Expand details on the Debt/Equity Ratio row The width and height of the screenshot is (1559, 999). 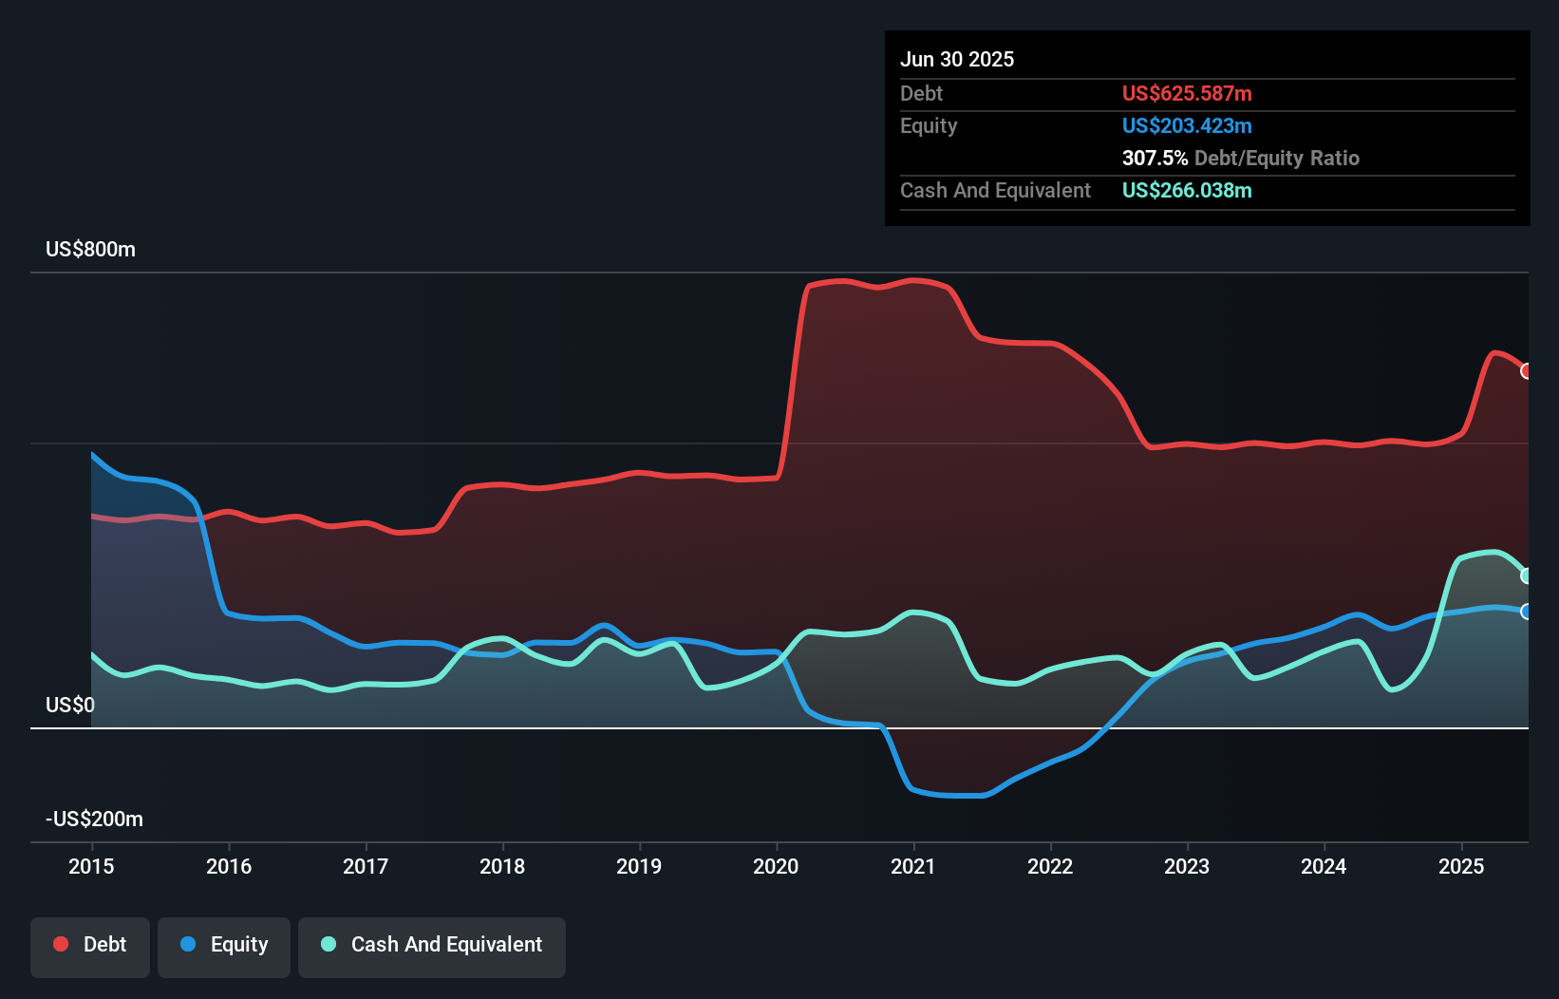pyautogui.click(x=1240, y=158)
